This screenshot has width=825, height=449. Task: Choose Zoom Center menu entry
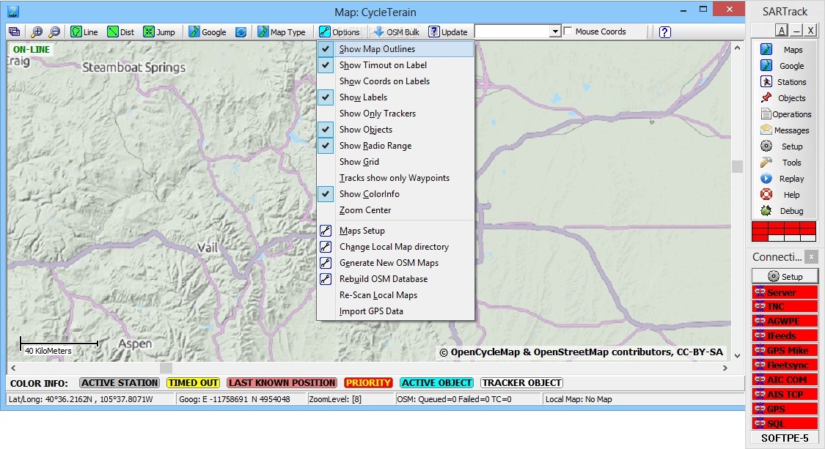pos(395,210)
